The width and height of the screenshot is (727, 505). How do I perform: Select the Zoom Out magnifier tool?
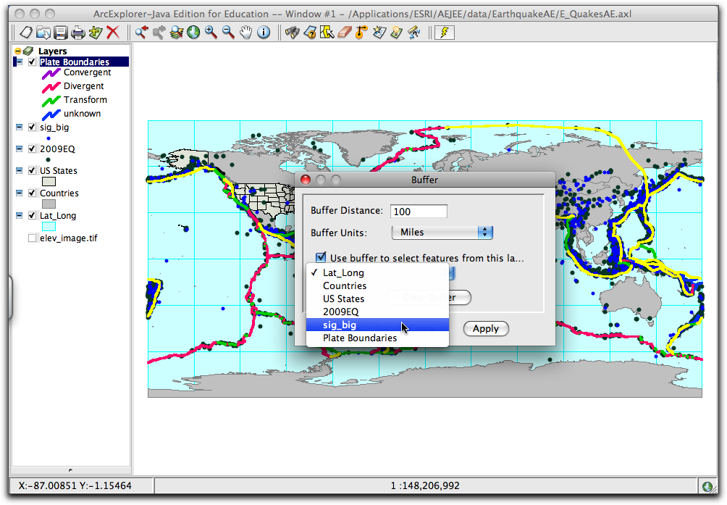228,33
